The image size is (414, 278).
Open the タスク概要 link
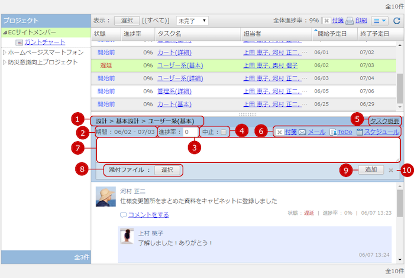pos(384,120)
